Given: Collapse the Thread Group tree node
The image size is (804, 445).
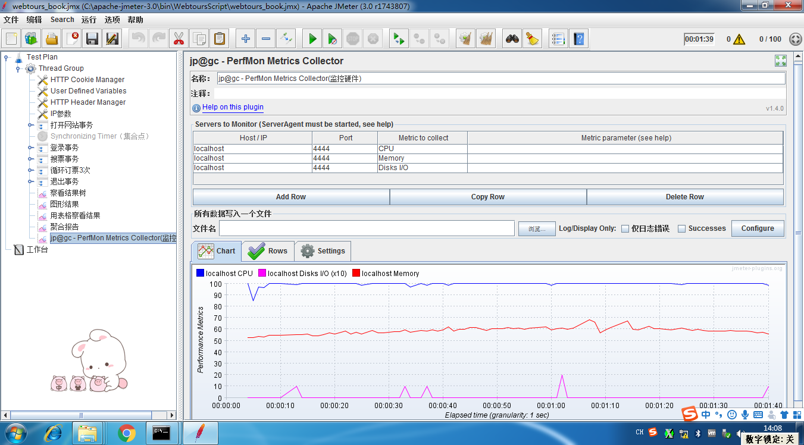Looking at the screenshot, I should [18, 68].
